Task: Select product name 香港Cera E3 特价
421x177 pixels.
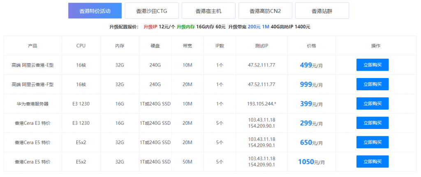Action: pyautogui.click(x=32, y=123)
